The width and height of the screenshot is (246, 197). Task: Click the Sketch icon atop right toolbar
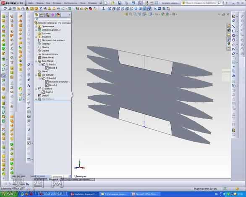pyautogui.click(x=233, y=16)
